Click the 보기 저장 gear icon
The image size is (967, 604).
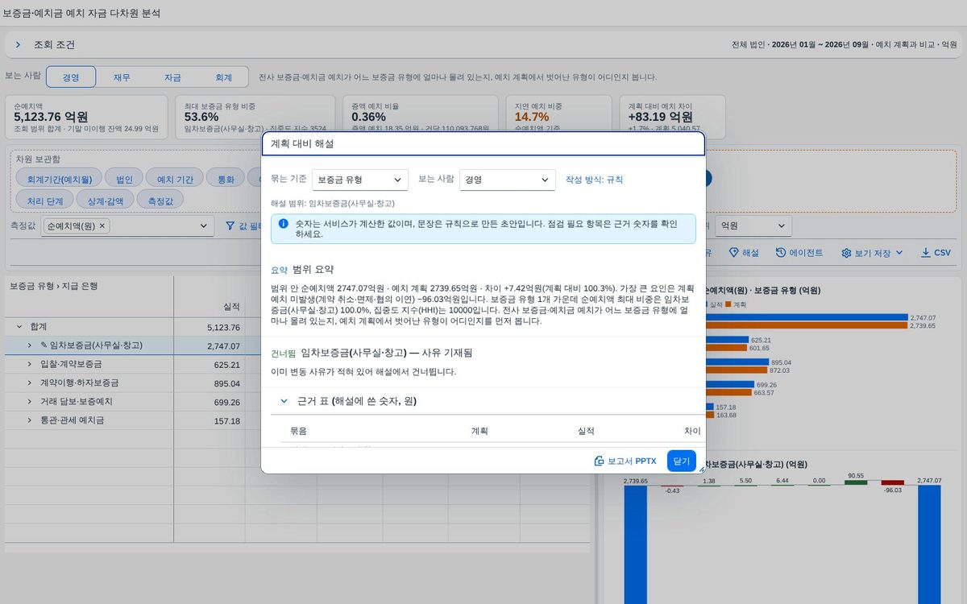click(x=846, y=253)
